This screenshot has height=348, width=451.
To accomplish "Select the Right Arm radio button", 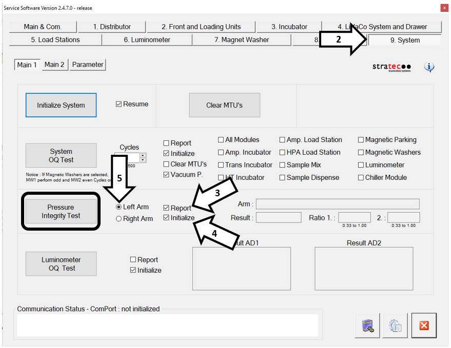I will tap(119, 219).
